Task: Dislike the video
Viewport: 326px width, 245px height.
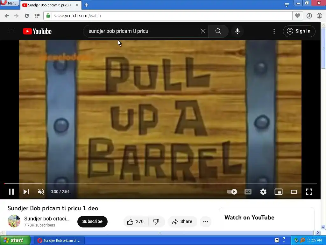Action: click(x=156, y=221)
